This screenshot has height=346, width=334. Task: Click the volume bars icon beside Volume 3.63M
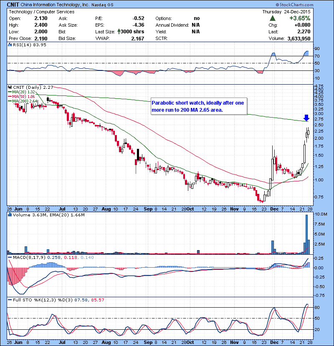pos(10,215)
